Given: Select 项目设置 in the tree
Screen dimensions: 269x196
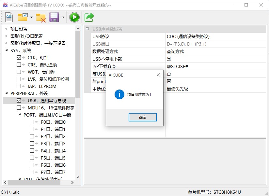Looking at the screenshot, I should coord(19,29).
